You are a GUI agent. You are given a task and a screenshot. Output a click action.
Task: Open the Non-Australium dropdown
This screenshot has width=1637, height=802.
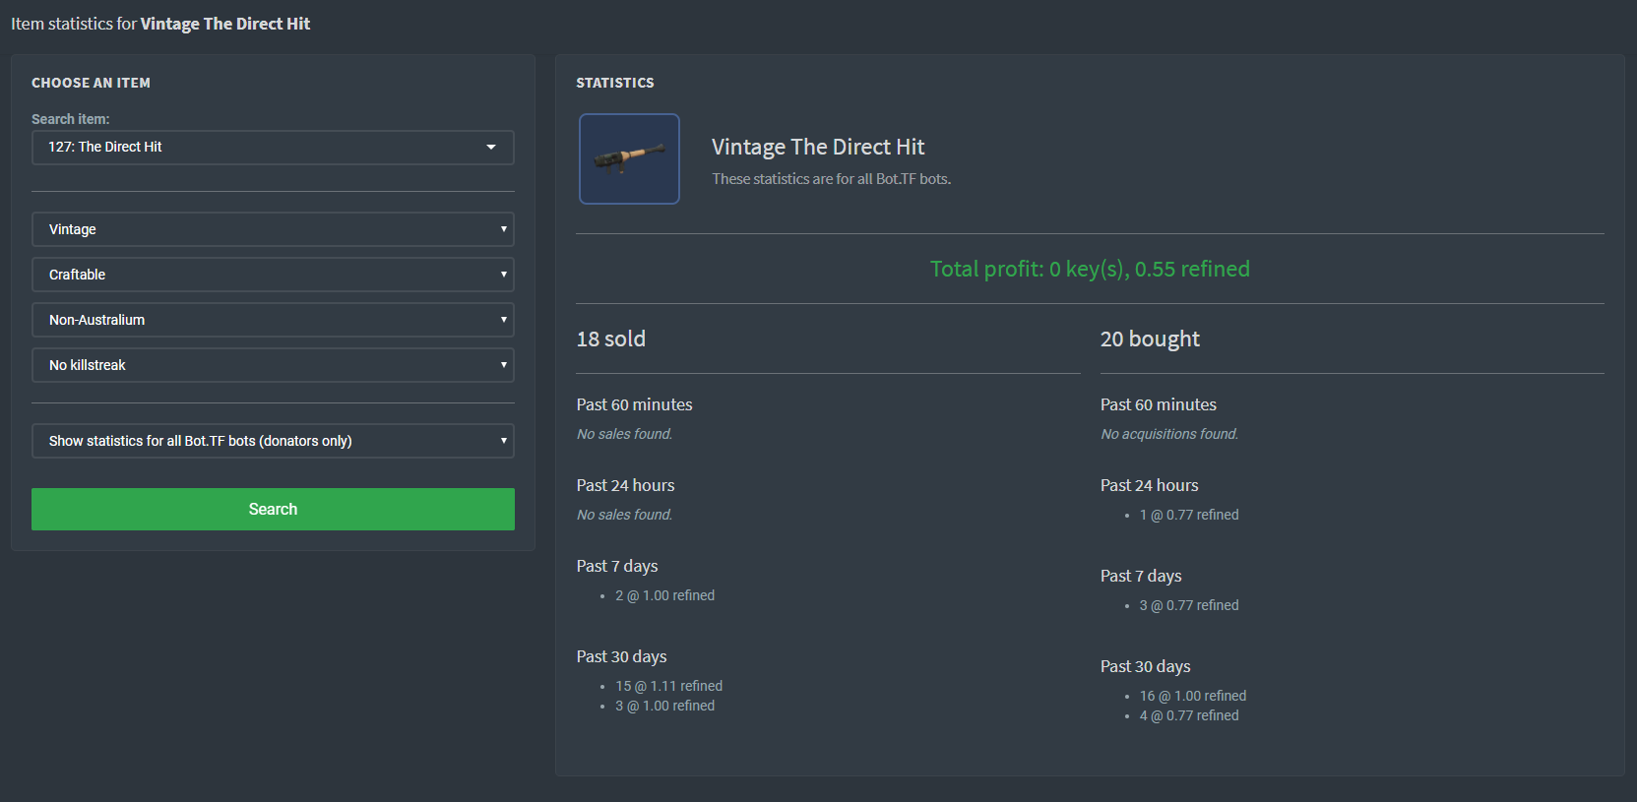click(x=273, y=320)
